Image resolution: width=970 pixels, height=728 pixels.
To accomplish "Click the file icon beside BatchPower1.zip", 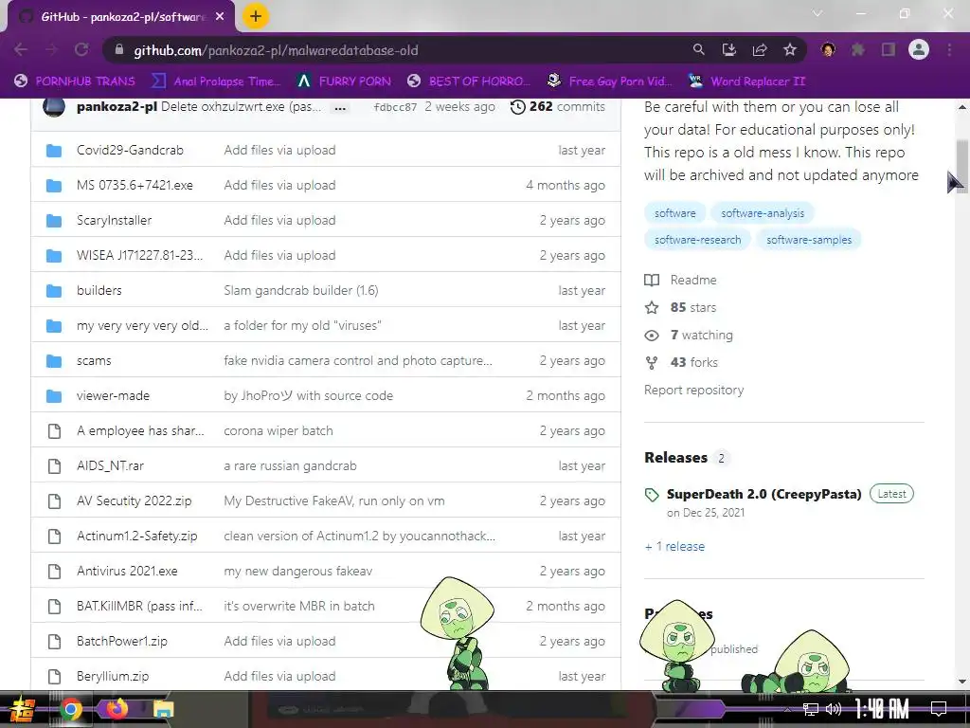I will [54, 642].
